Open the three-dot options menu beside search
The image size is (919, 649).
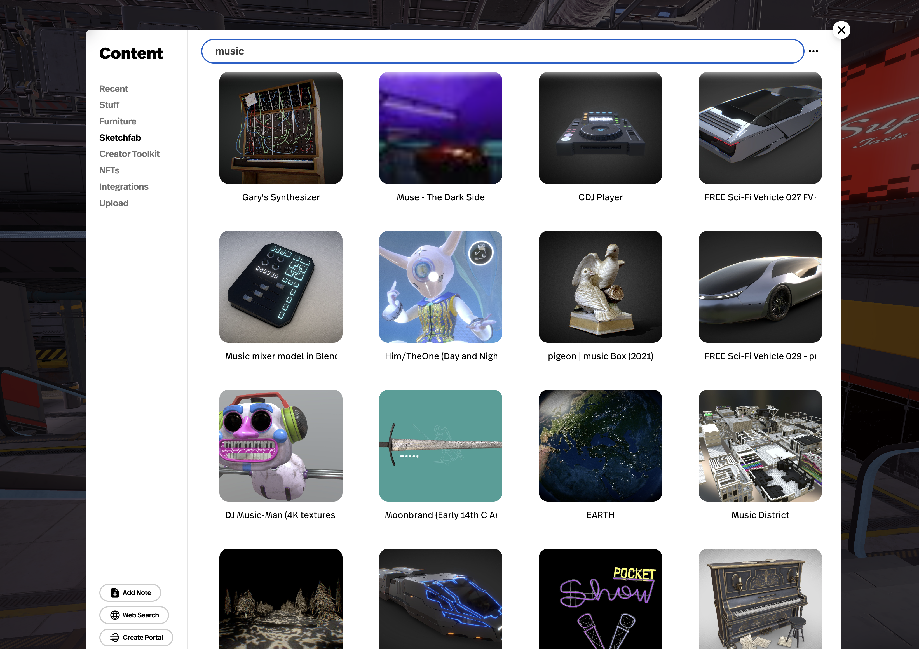tap(813, 51)
